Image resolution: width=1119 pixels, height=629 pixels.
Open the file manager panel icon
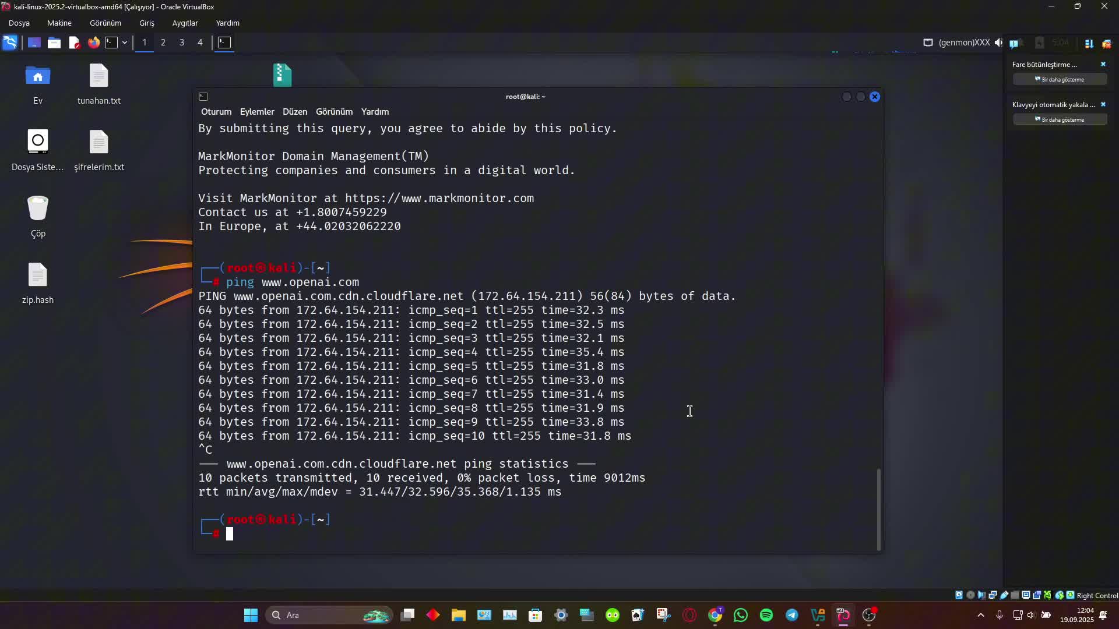[x=54, y=43]
